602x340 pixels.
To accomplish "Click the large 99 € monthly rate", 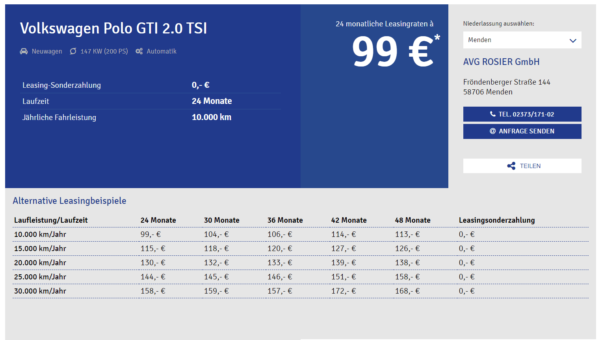I will click(393, 52).
